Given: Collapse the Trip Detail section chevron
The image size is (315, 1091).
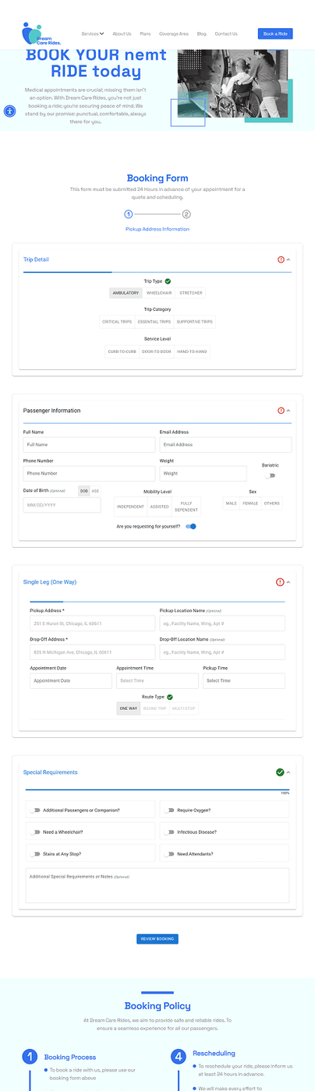Looking at the screenshot, I should click(288, 260).
